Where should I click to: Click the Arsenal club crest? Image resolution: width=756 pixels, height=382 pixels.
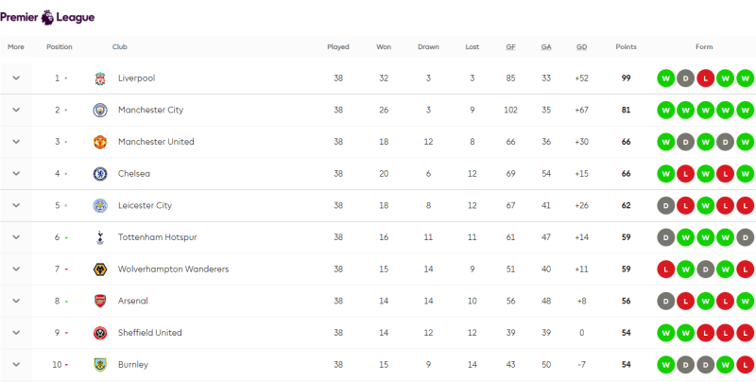tap(100, 301)
